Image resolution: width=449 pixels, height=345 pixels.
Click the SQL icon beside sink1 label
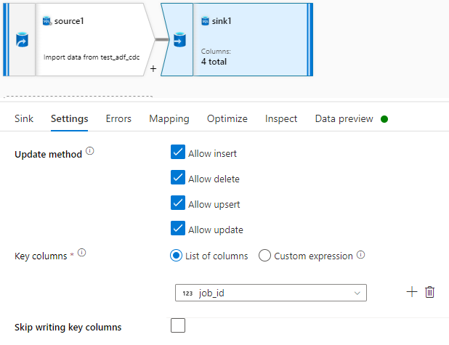(x=206, y=21)
